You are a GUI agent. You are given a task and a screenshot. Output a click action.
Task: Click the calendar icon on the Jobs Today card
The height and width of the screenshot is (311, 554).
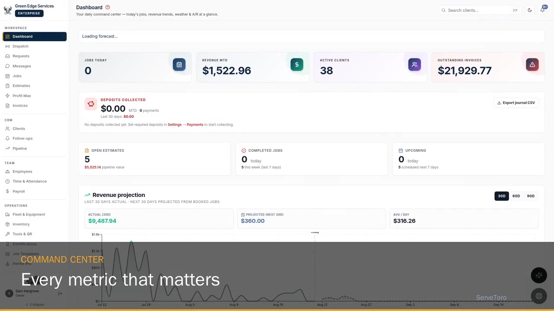pyautogui.click(x=179, y=65)
